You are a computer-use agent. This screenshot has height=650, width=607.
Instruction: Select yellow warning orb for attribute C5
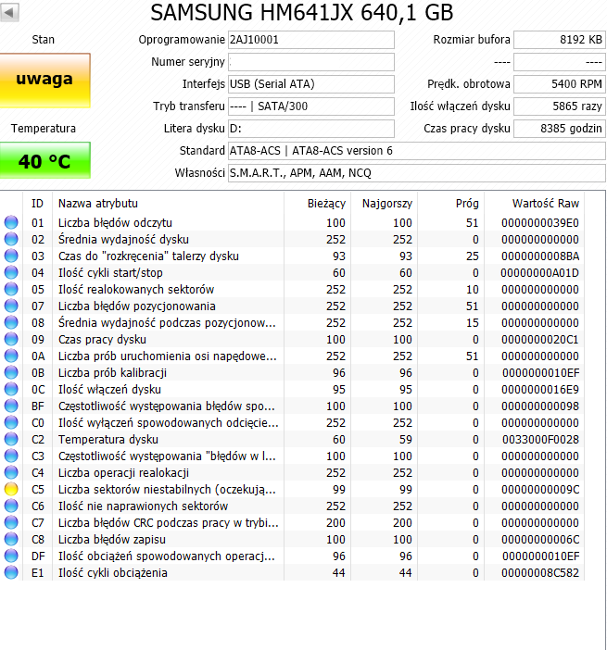(11, 489)
